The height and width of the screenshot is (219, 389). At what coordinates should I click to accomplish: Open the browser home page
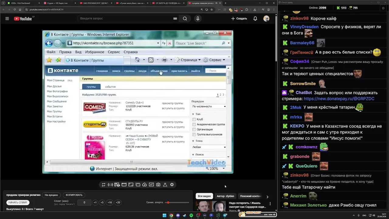click(20, 9)
